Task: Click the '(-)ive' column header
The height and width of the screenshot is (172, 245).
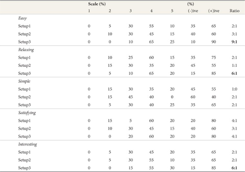Action: (189, 11)
